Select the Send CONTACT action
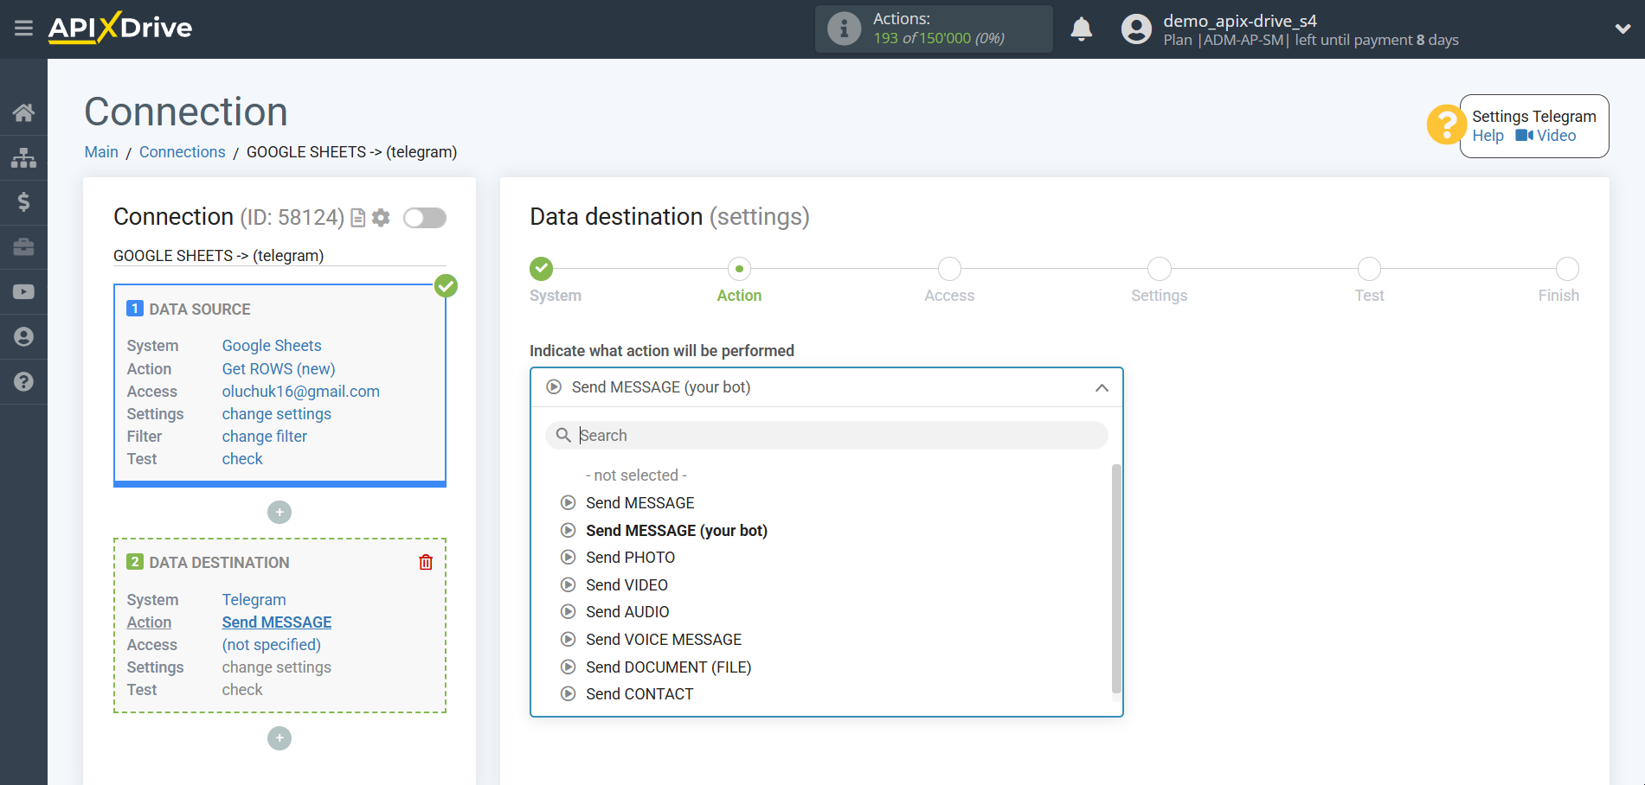 point(639,693)
